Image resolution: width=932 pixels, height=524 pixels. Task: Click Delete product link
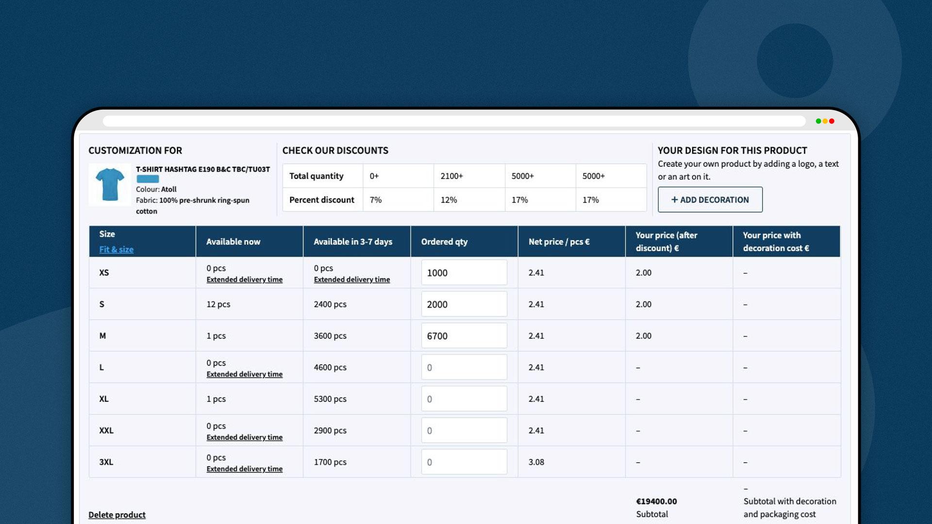(117, 515)
